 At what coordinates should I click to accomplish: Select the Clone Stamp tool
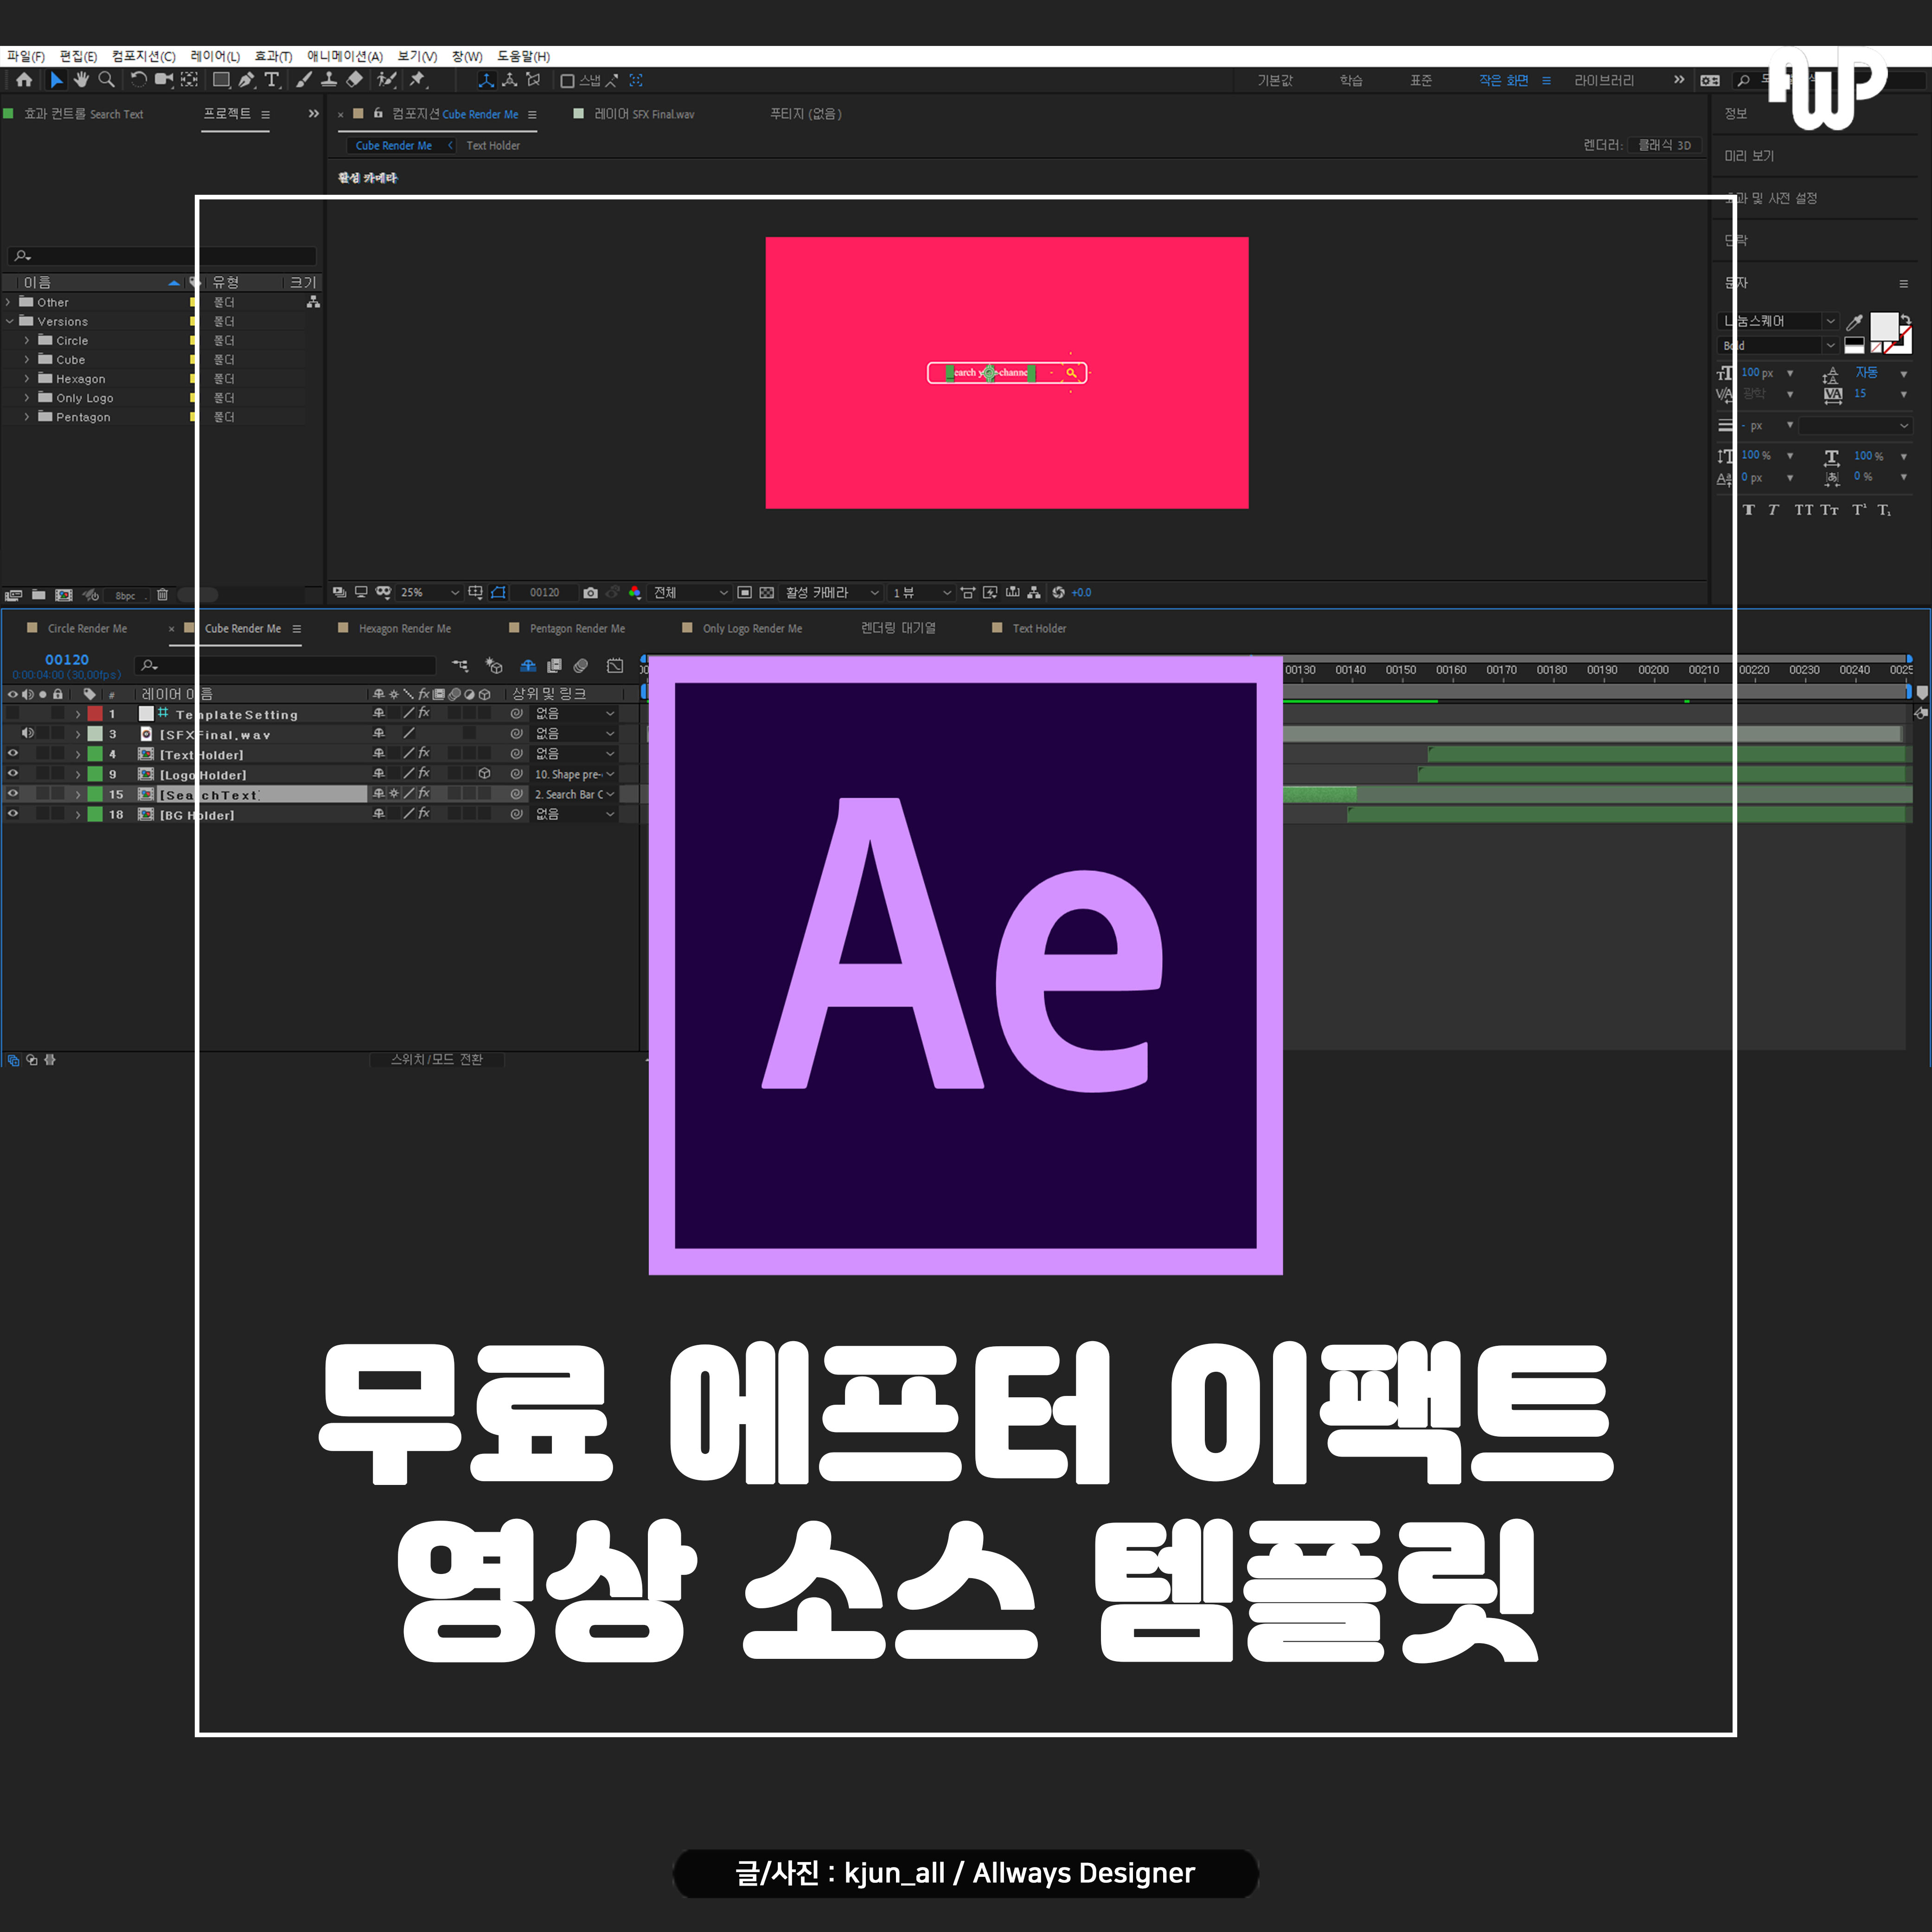pyautogui.click(x=328, y=80)
